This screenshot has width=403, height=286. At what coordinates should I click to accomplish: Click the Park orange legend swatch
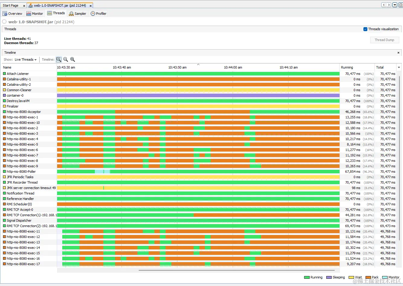pos(368,277)
